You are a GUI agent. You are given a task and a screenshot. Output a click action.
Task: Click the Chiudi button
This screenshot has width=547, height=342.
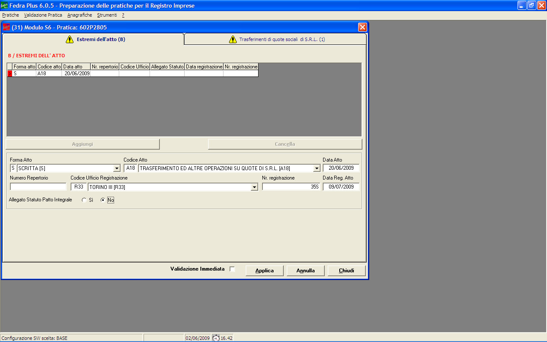[347, 271]
